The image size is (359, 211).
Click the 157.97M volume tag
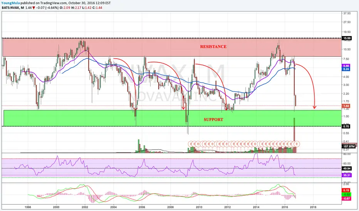pos(349,147)
